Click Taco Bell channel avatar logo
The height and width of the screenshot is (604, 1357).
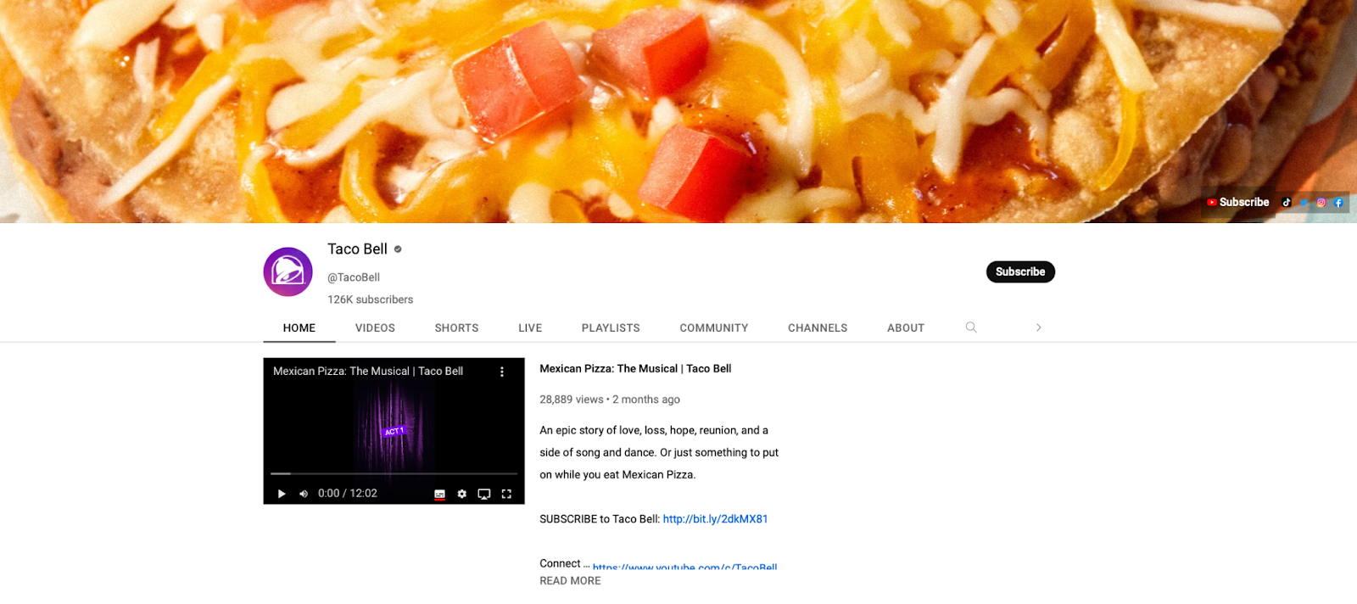288,271
